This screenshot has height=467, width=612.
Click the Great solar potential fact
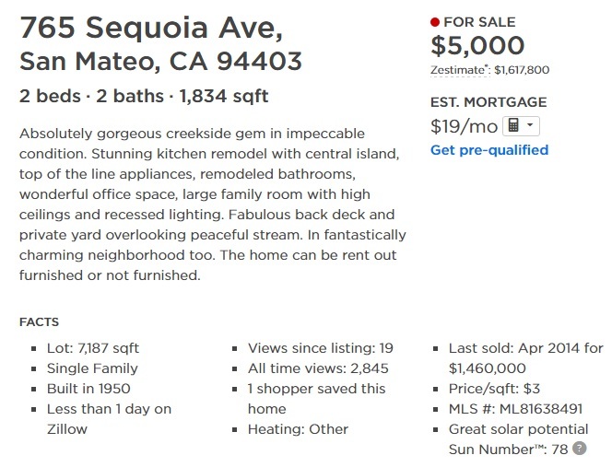[518, 429]
